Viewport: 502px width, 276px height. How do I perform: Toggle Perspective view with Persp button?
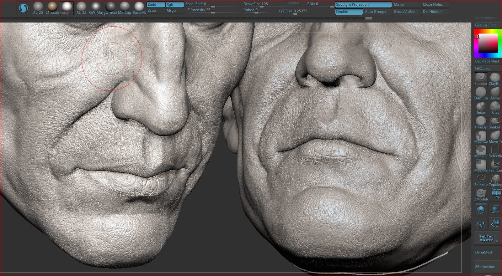(496, 194)
